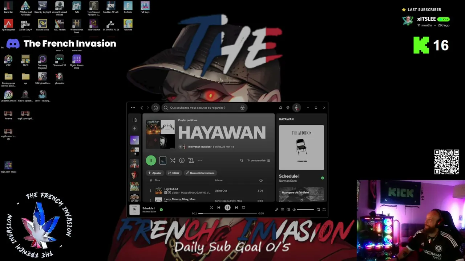
Task: Click the Spotify search field
Action: 204,108
